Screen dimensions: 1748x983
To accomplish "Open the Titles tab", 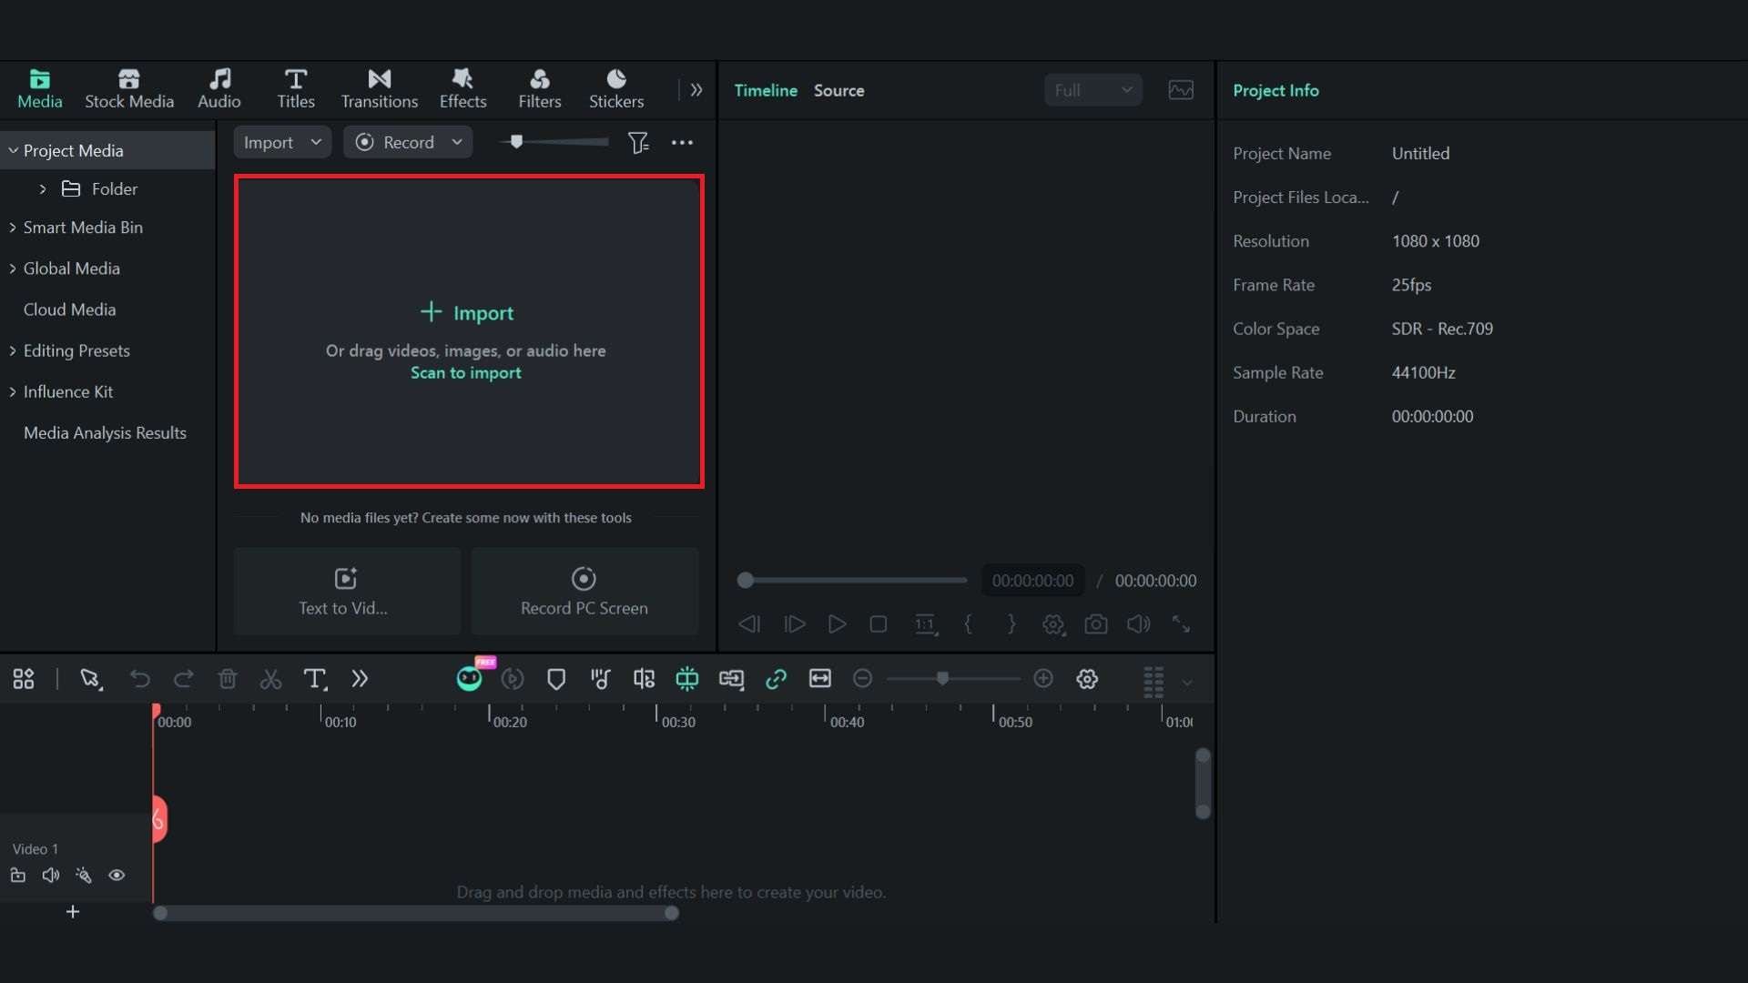I will [x=296, y=89].
